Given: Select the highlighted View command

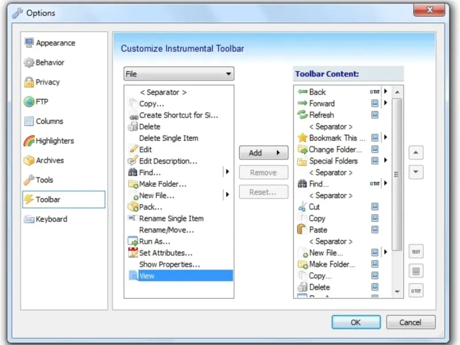Looking at the screenshot, I should point(181,276).
